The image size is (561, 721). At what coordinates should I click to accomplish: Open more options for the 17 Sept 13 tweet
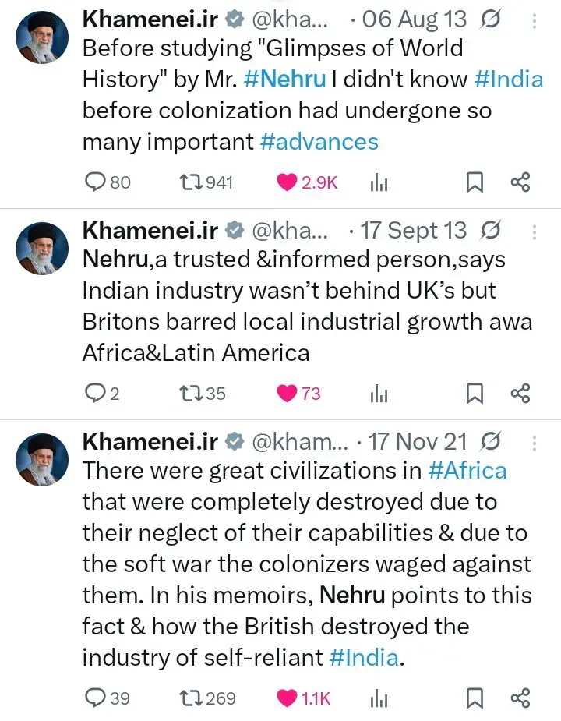[x=535, y=230]
